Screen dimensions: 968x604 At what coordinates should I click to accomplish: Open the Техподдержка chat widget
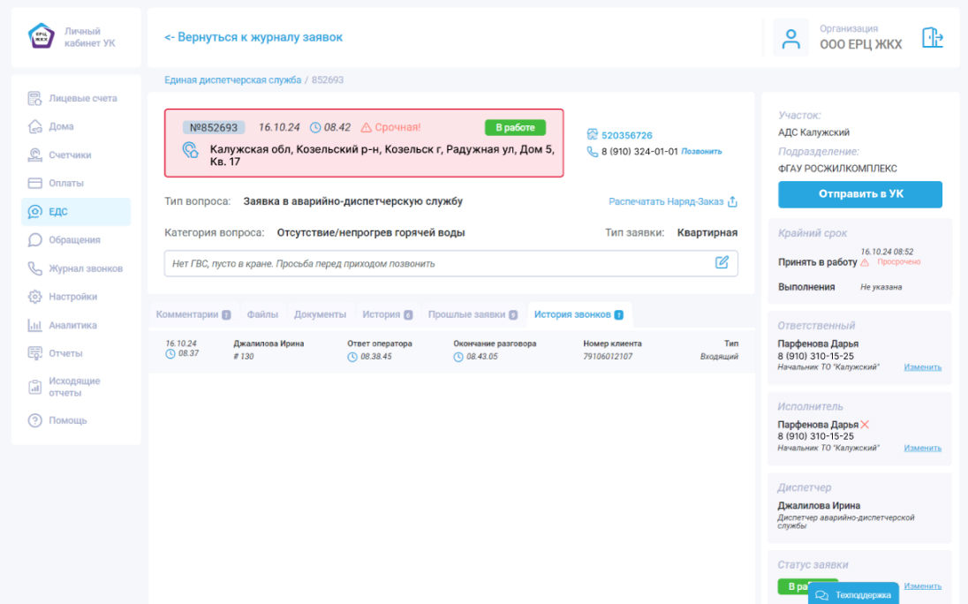click(x=853, y=594)
